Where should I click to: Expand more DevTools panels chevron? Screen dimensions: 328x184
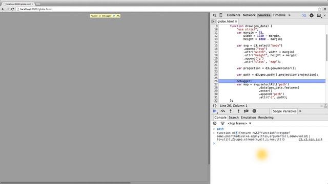click(290, 15)
